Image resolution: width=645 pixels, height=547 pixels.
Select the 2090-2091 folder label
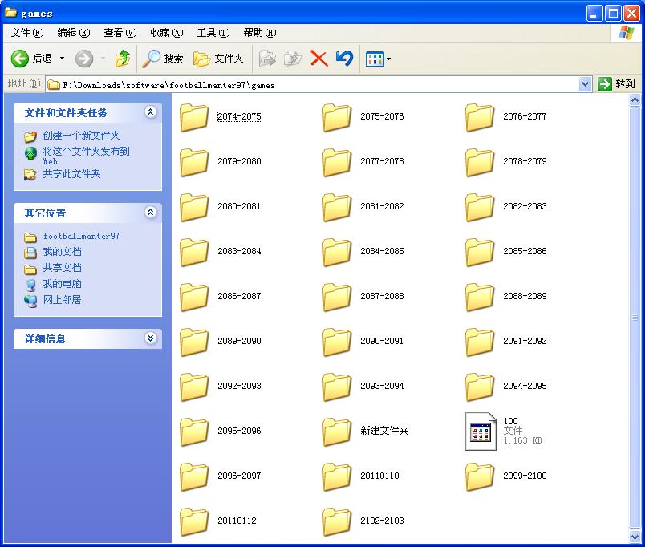[x=382, y=341]
